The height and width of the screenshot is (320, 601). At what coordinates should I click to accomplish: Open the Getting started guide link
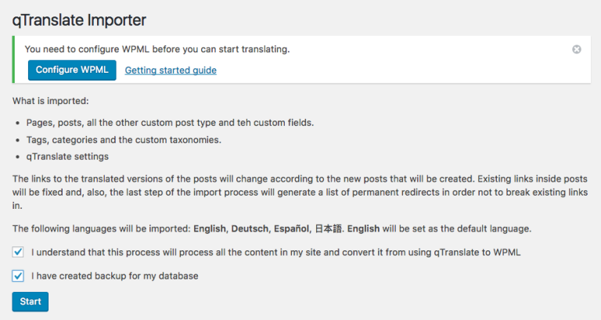171,70
